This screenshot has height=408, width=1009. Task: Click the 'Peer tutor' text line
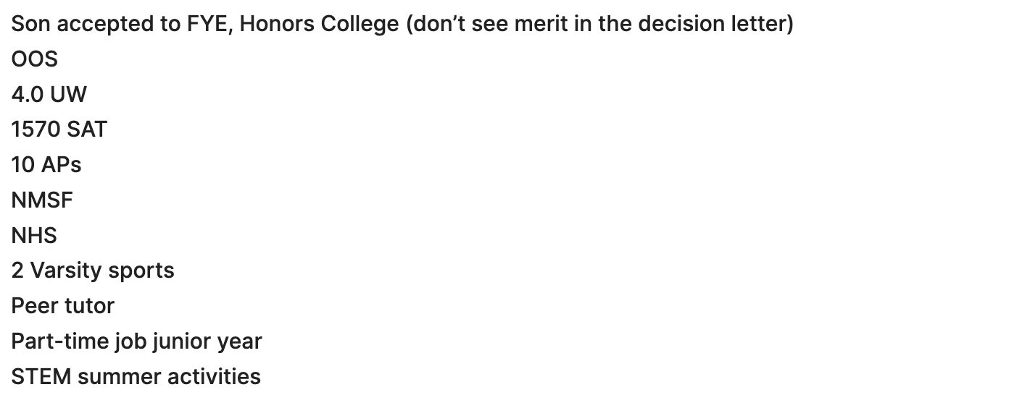[x=63, y=306]
